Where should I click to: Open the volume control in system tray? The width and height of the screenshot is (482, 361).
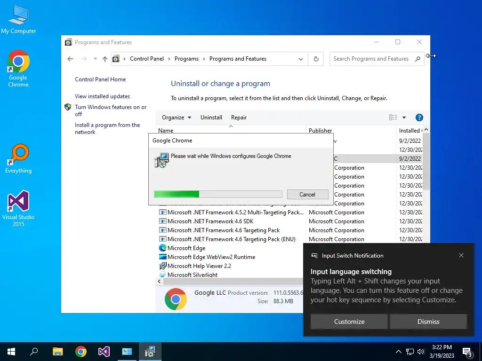pyautogui.click(x=421, y=352)
